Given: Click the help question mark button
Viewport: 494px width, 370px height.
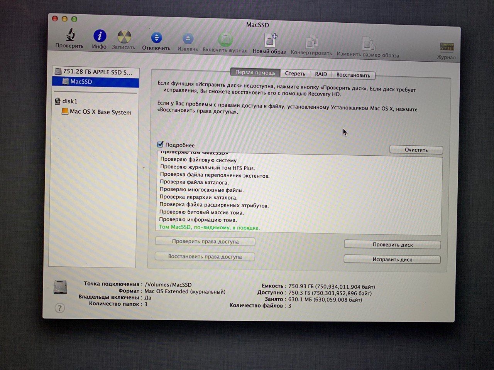Looking at the screenshot, I should tap(59, 308).
